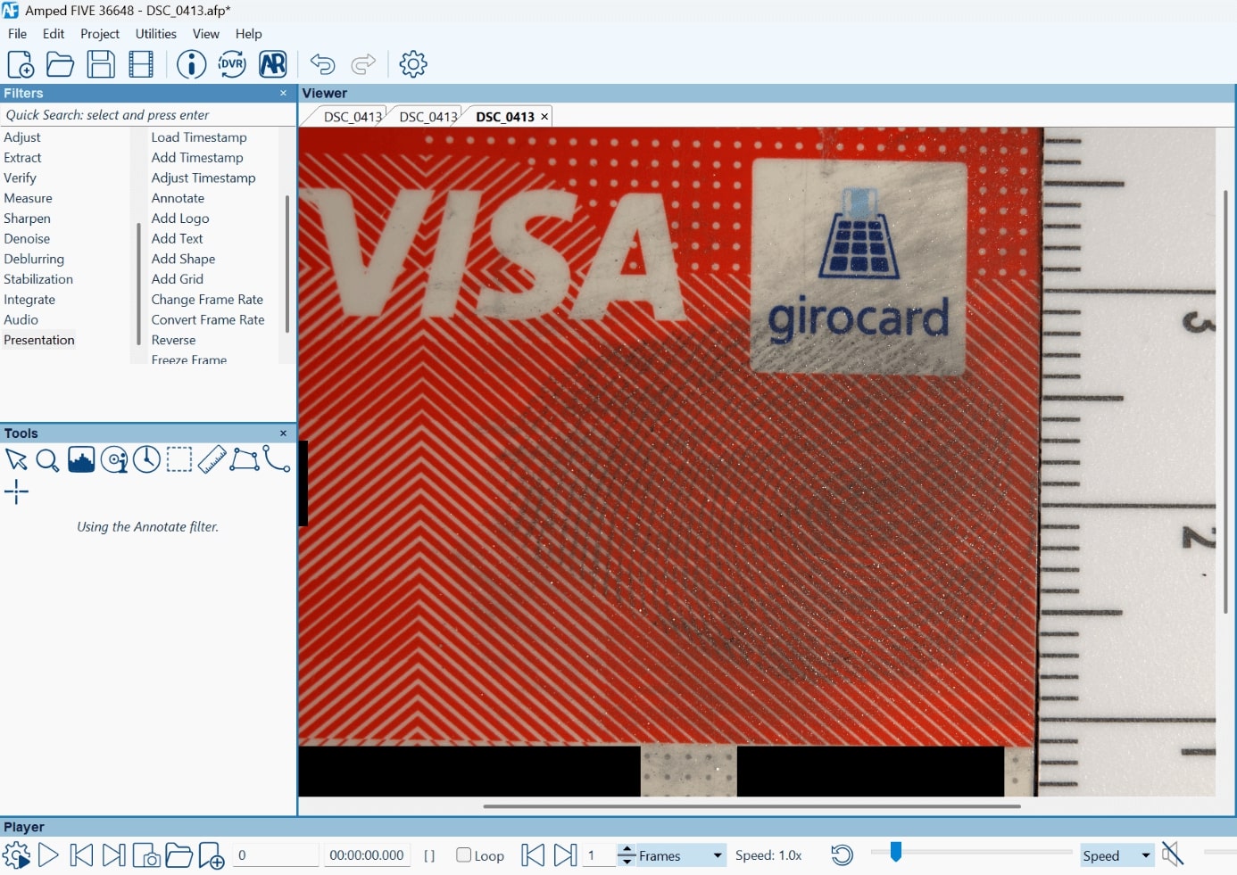Image resolution: width=1237 pixels, height=875 pixels.
Task: Open the Project menu
Action: [x=100, y=34]
